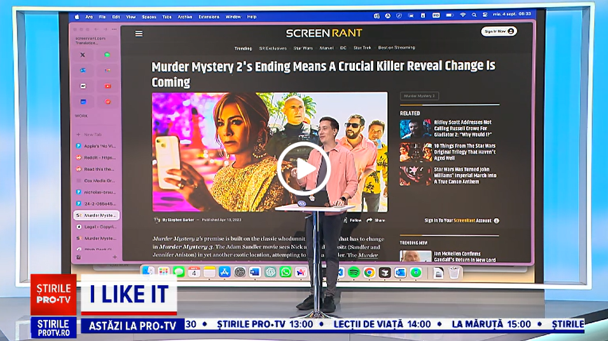Click the Share button below the image
This screenshot has width=608, height=341.
[x=375, y=220]
